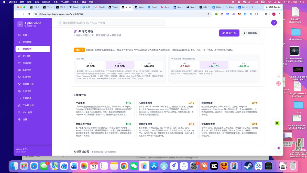Open Calendar from the Dock
The width and height of the screenshot is (307, 173).
pos(94,166)
